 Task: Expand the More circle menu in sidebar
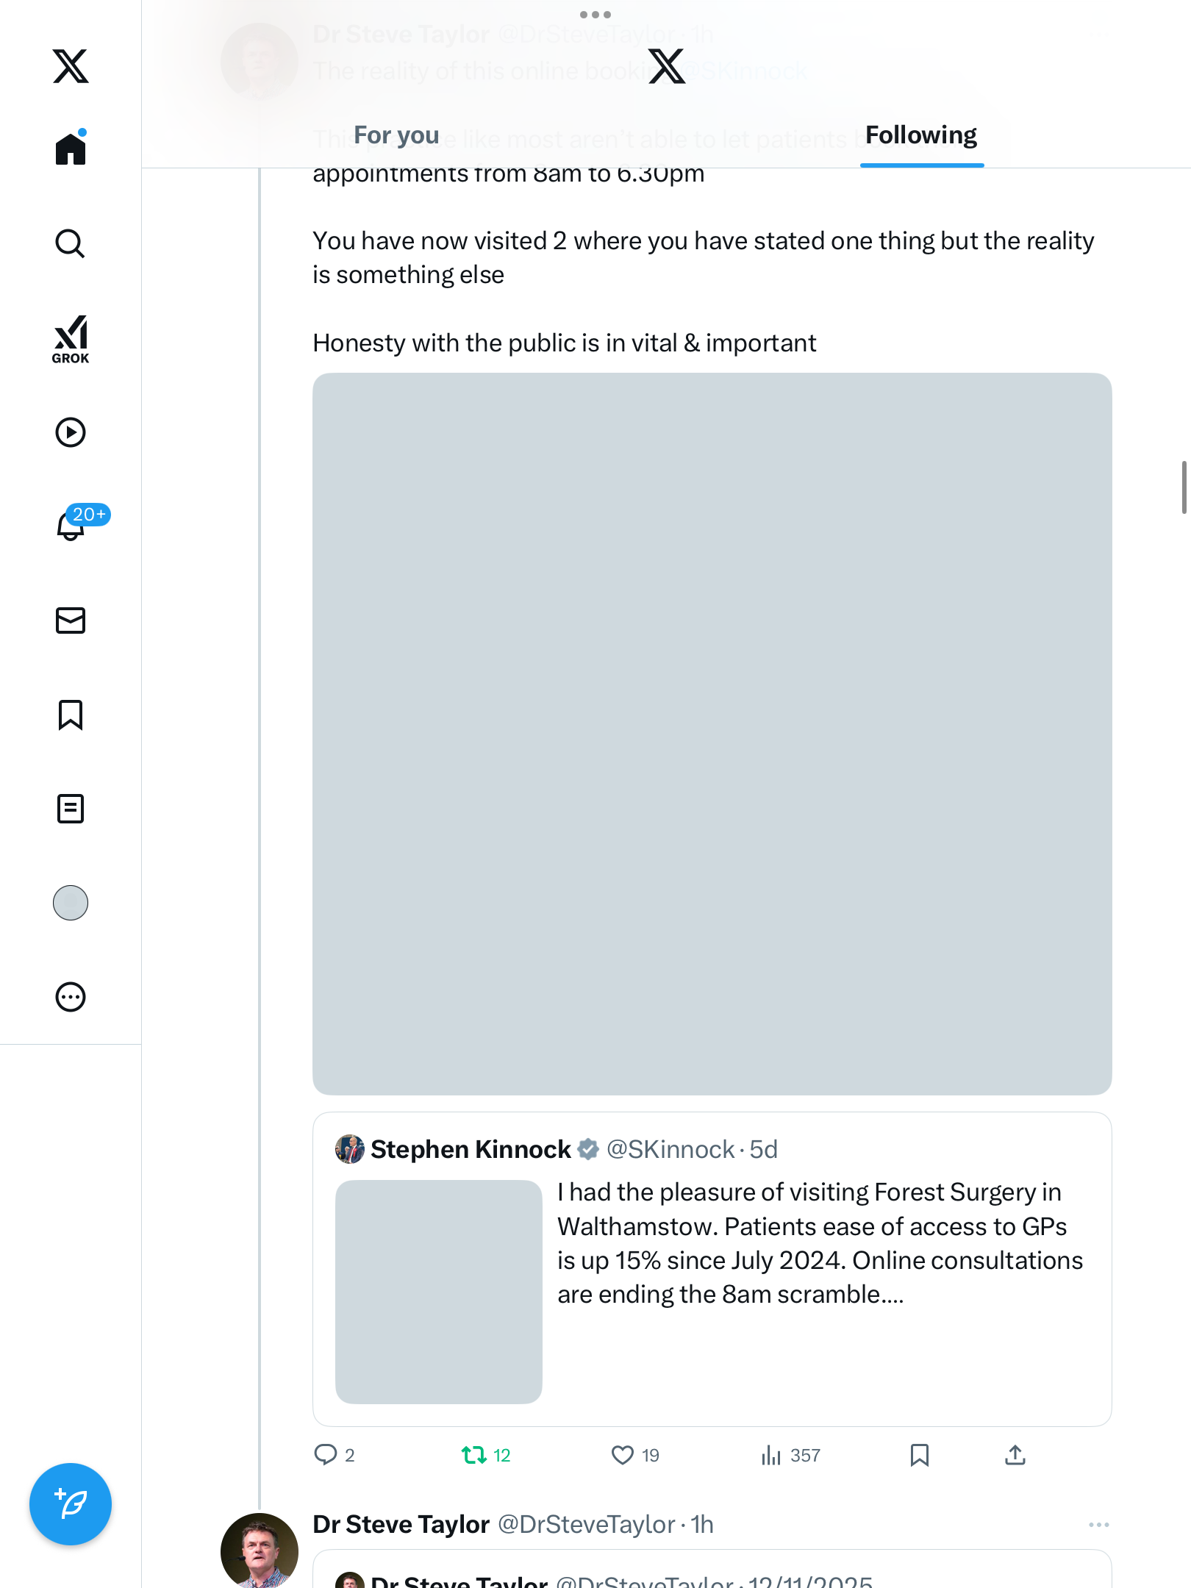(71, 997)
